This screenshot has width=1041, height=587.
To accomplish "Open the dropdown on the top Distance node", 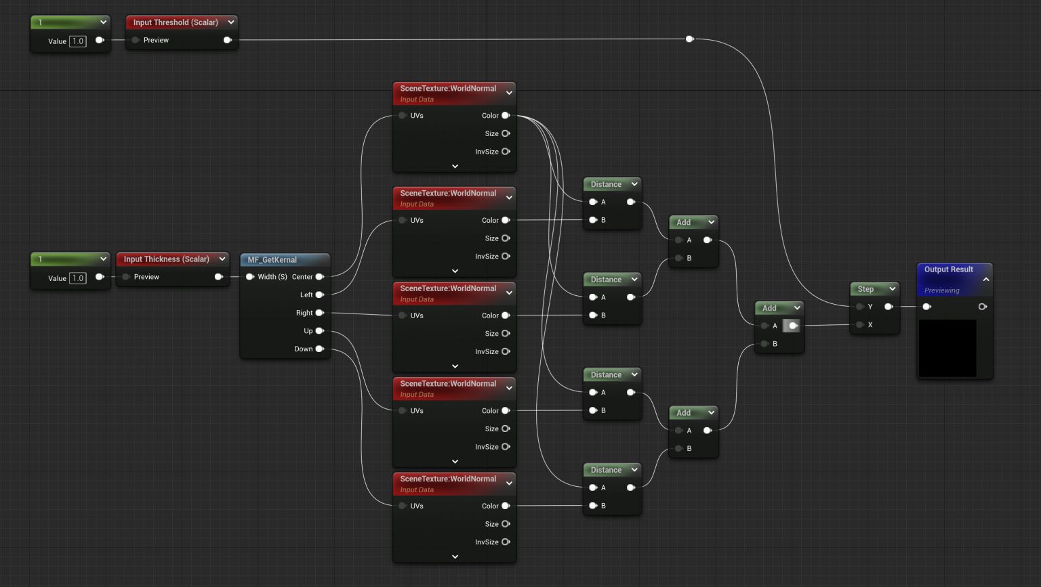I will point(634,183).
